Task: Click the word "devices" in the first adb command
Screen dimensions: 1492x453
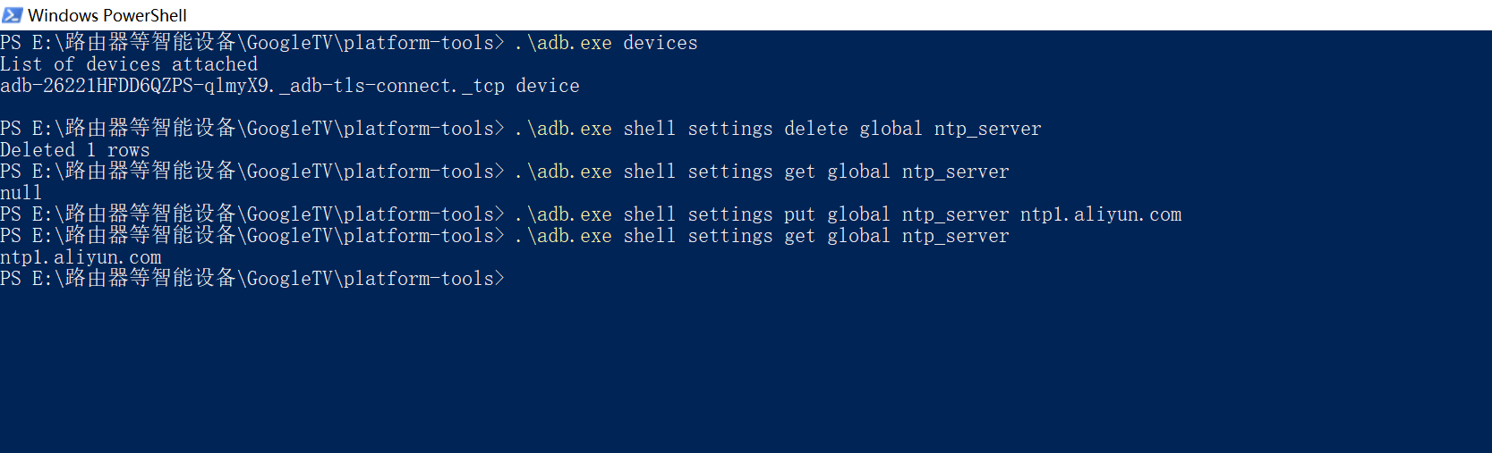Action: tap(661, 43)
